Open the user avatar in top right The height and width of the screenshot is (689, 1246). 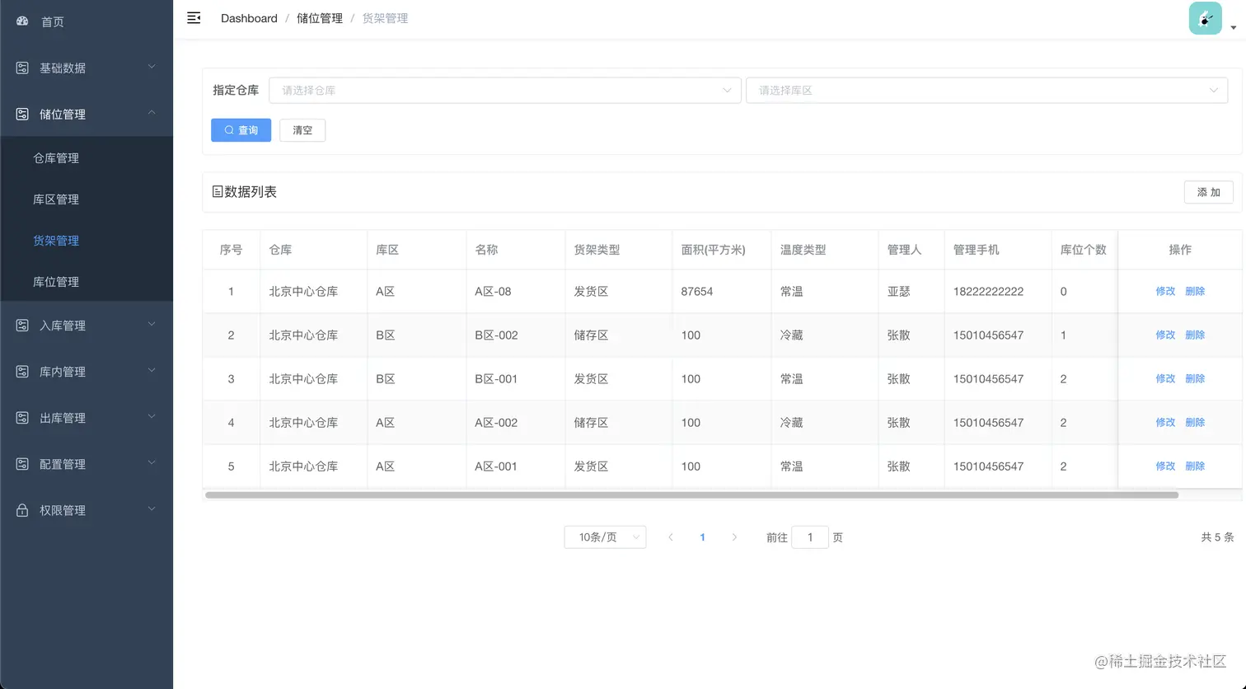click(x=1205, y=18)
